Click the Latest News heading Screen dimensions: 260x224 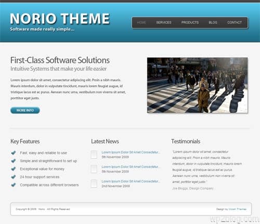(105, 141)
